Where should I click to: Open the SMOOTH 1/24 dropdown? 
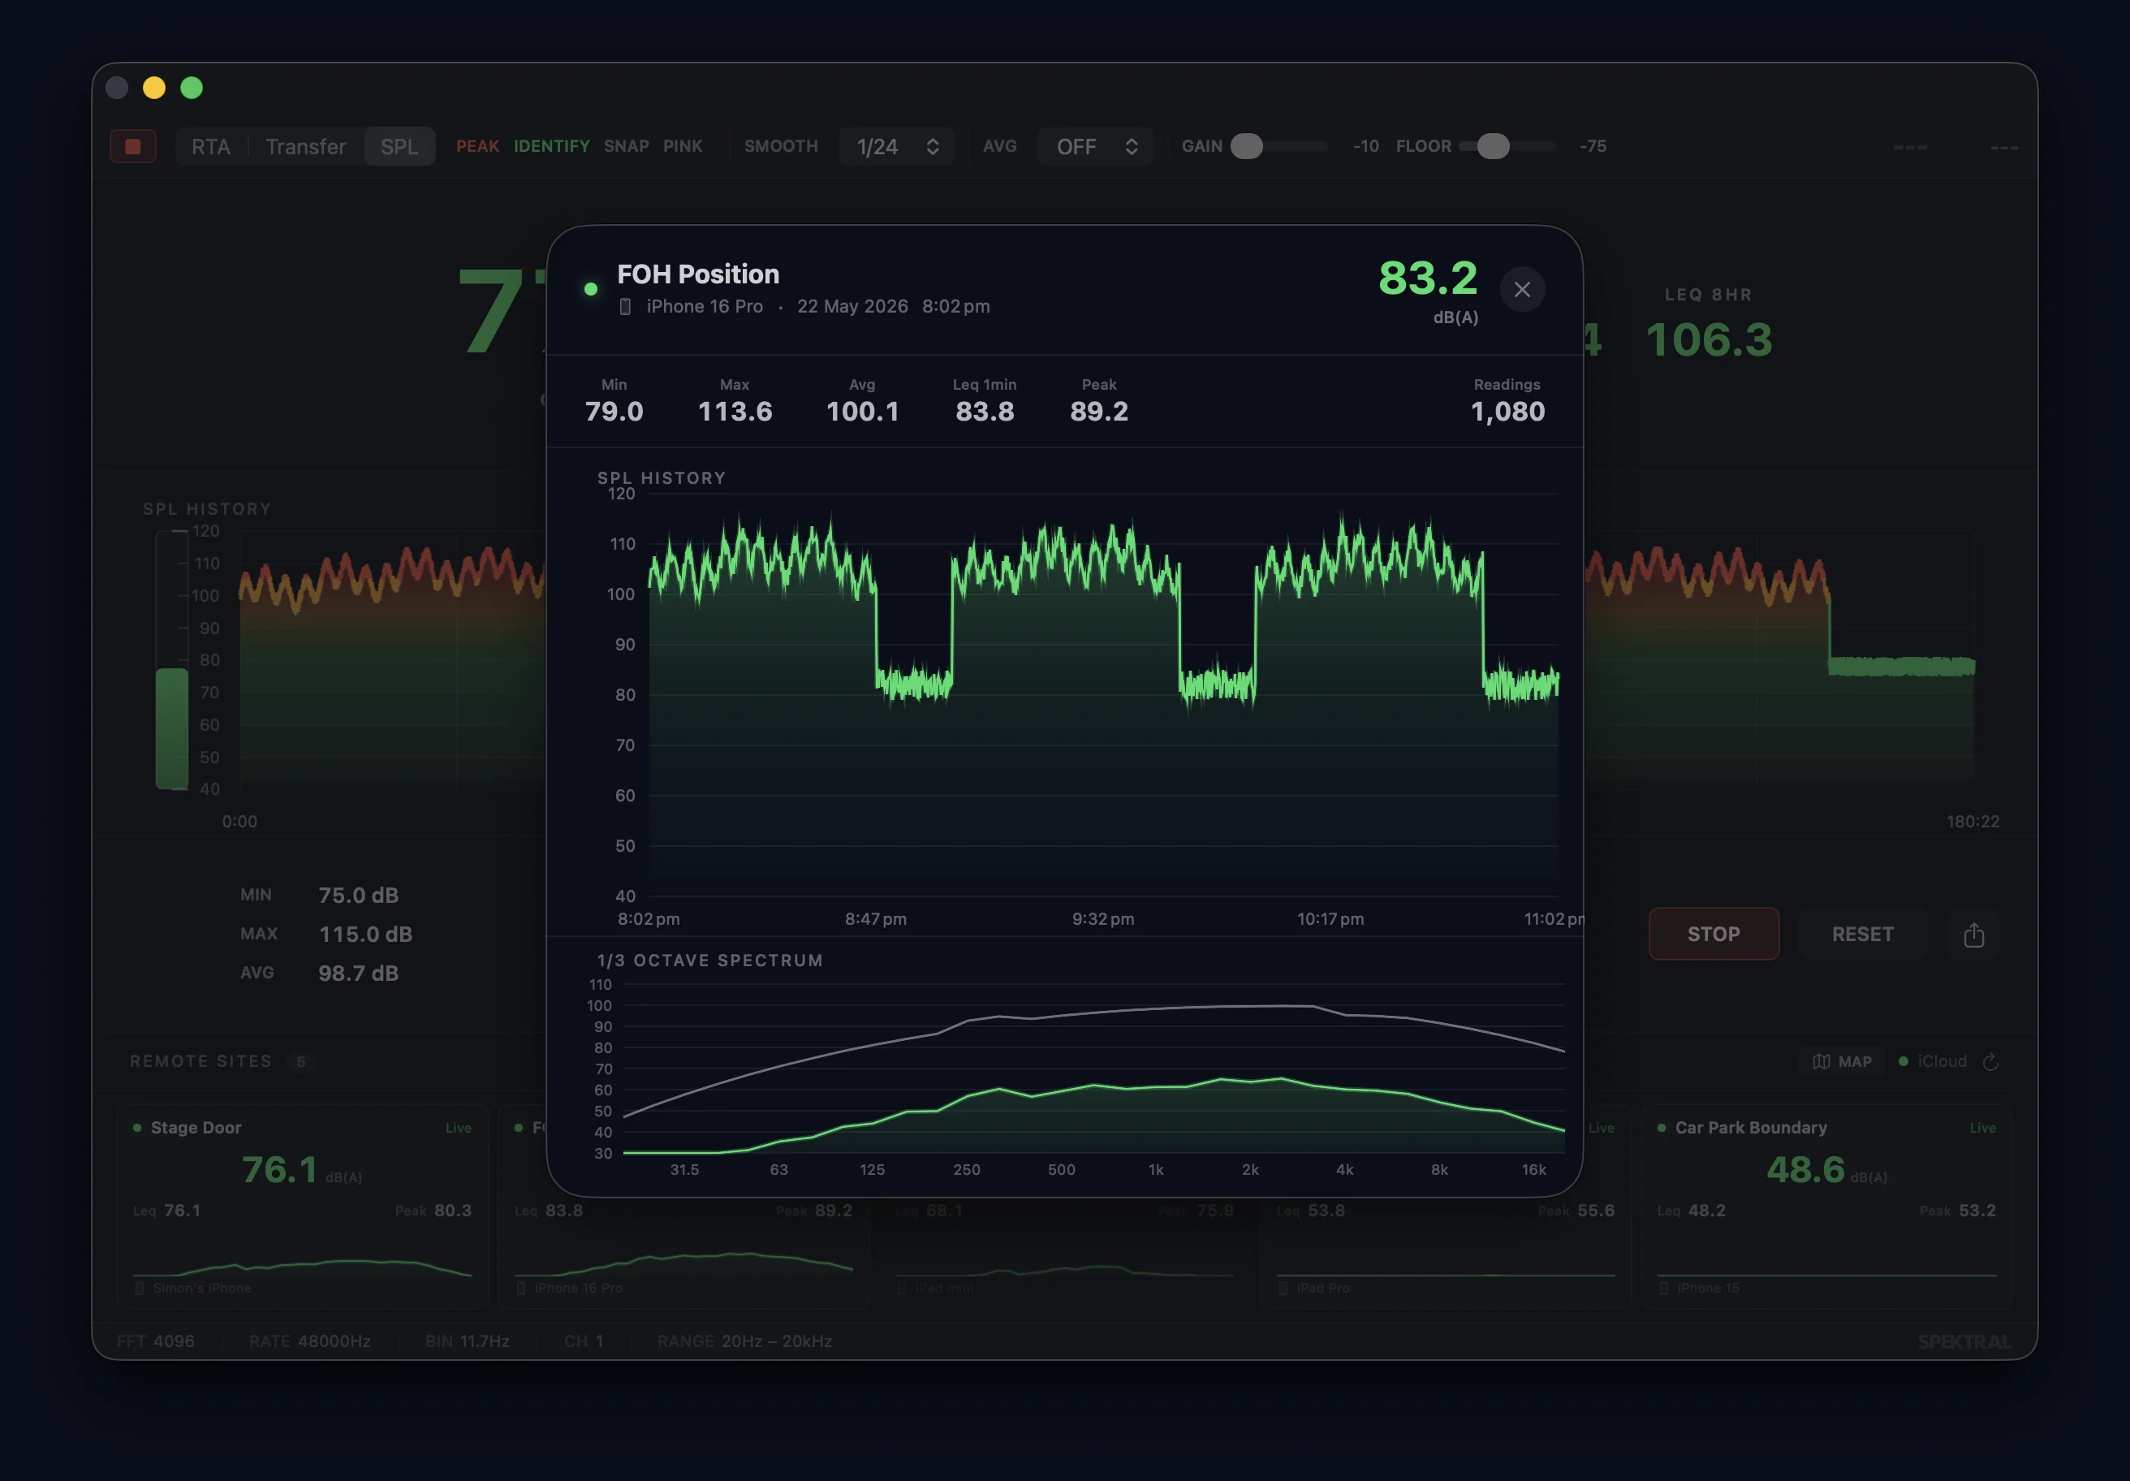pos(897,147)
